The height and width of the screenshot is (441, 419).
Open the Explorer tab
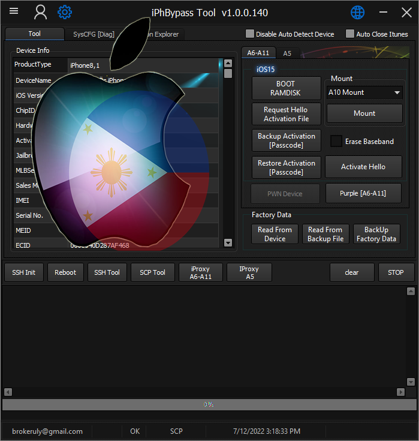[x=163, y=34]
